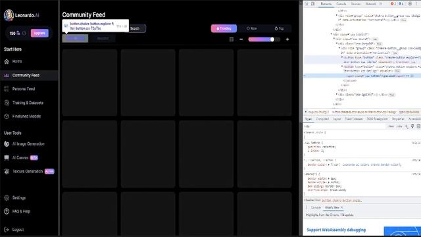Switch to the DevTools Sources tab

coord(356,4)
